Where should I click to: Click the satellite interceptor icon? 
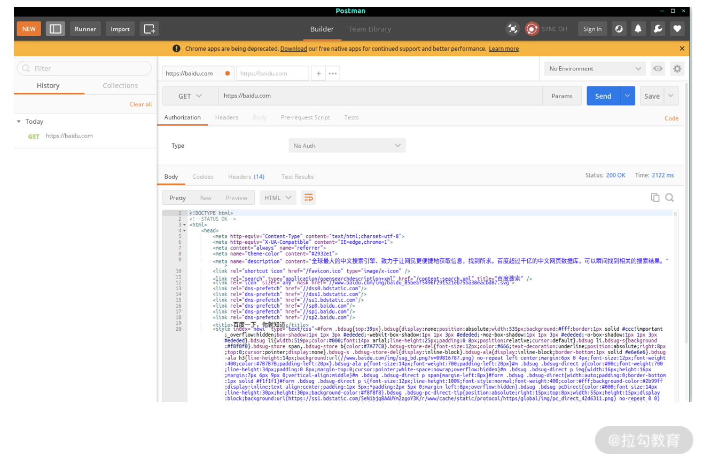513,29
